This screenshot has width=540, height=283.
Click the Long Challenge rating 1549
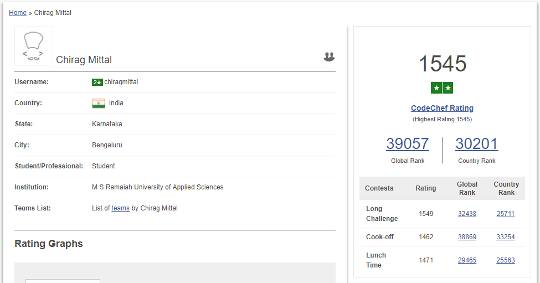[426, 214]
